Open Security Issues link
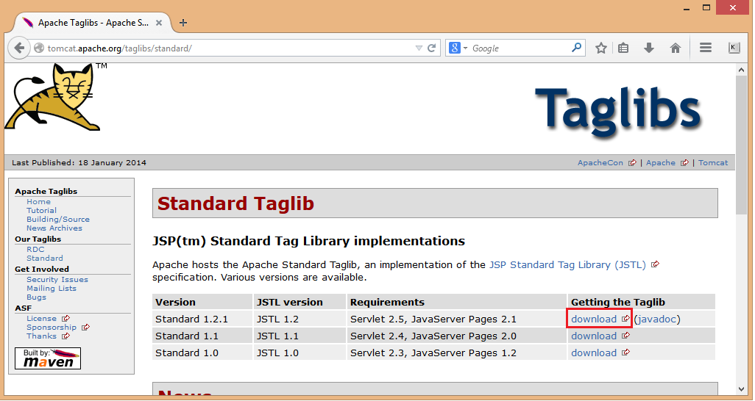The image size is (755, 401). point(57,280)
